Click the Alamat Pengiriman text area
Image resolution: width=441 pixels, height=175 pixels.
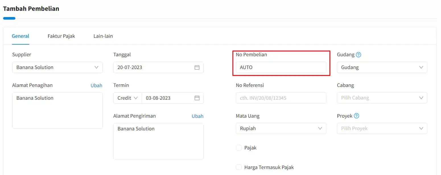click(158, 141)
